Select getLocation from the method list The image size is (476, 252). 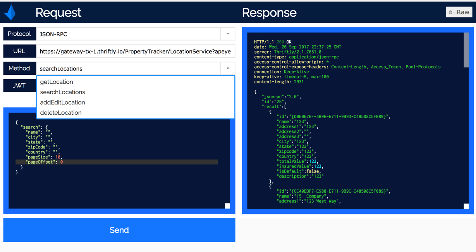coord(57,82)
